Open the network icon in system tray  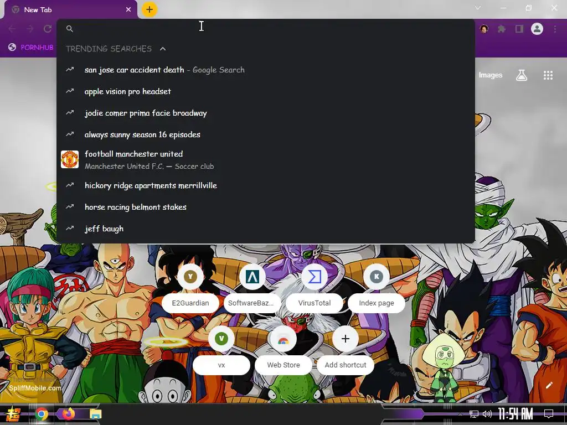coord(474,414)
